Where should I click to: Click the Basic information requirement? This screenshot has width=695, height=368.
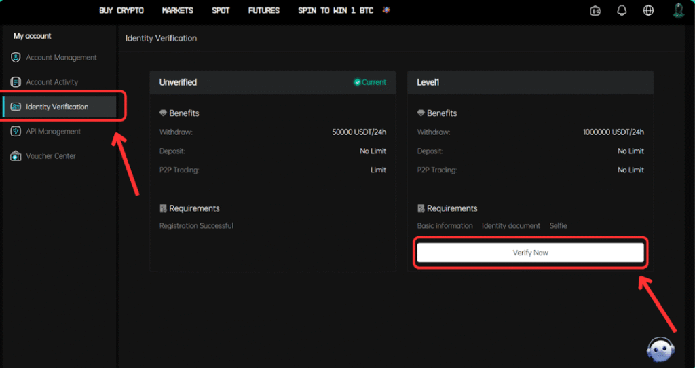pos(445,225)
